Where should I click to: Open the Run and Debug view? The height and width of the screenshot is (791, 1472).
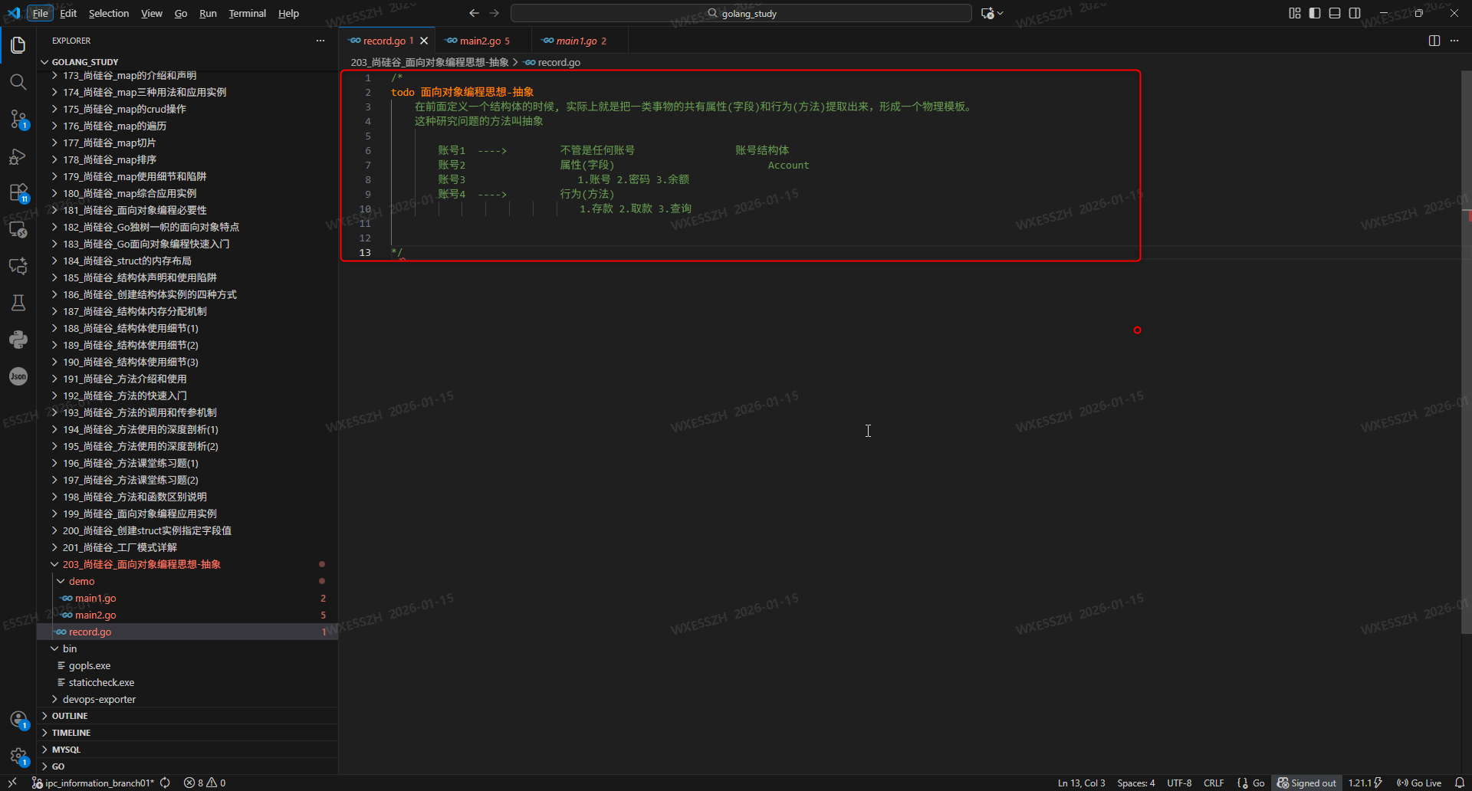(x=18, y=156)
